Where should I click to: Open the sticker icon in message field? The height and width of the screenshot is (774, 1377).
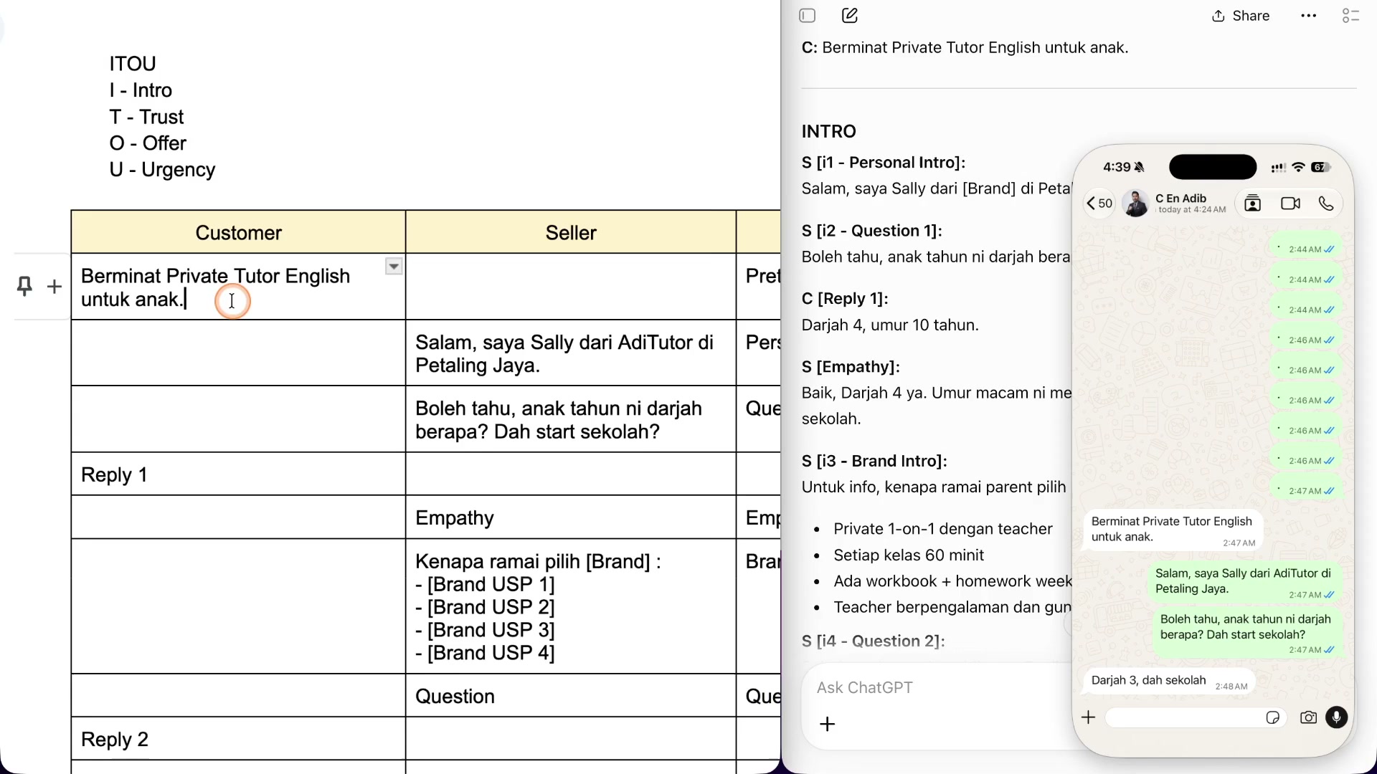(1272, 717)
